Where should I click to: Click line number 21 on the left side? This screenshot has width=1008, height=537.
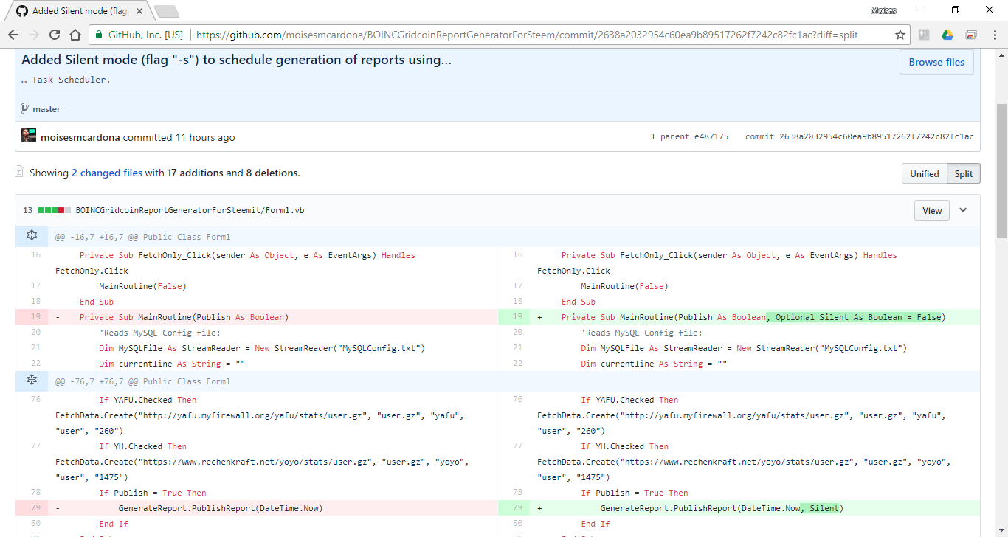click(35, 348)
